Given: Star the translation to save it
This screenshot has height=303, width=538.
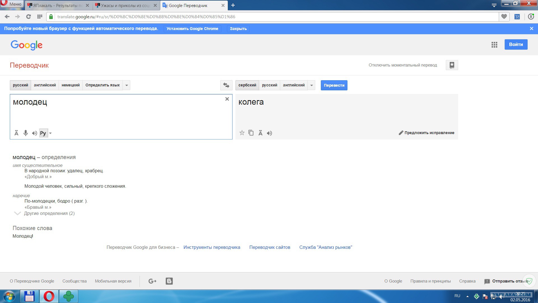Looking at the screenshot, I should click(x=242, y=133).
